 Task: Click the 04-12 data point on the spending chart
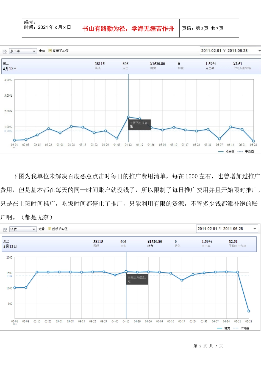click(x=126, y=271)
